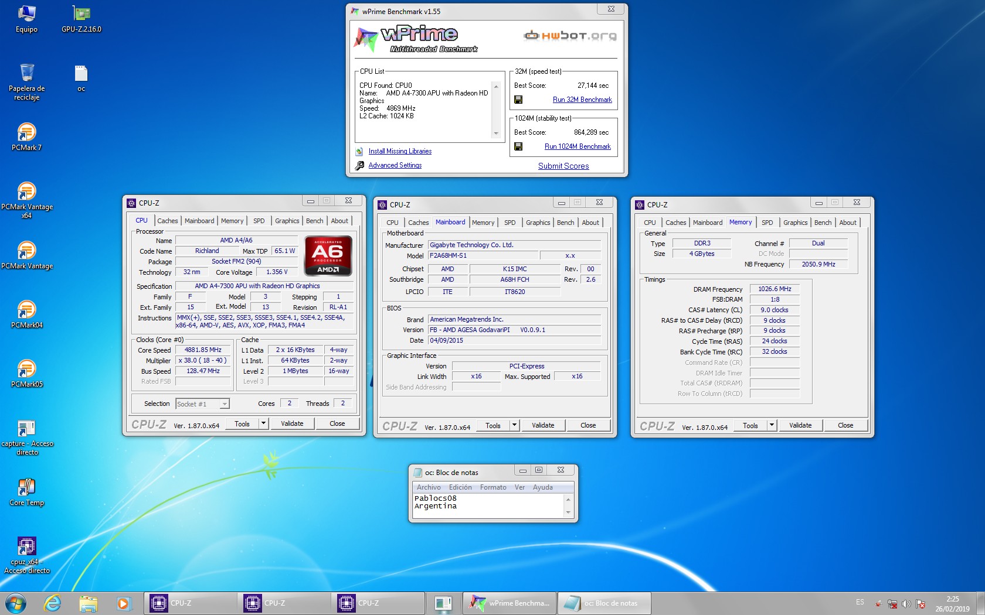Click Validate button in CPU tab window
The height and width of the screenshot is (615, 985).
point(292,423)
